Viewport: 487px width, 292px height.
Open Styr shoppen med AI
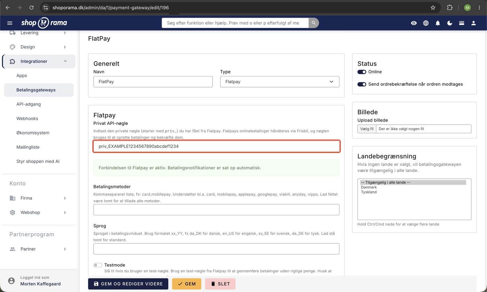(x=39, y=161)
